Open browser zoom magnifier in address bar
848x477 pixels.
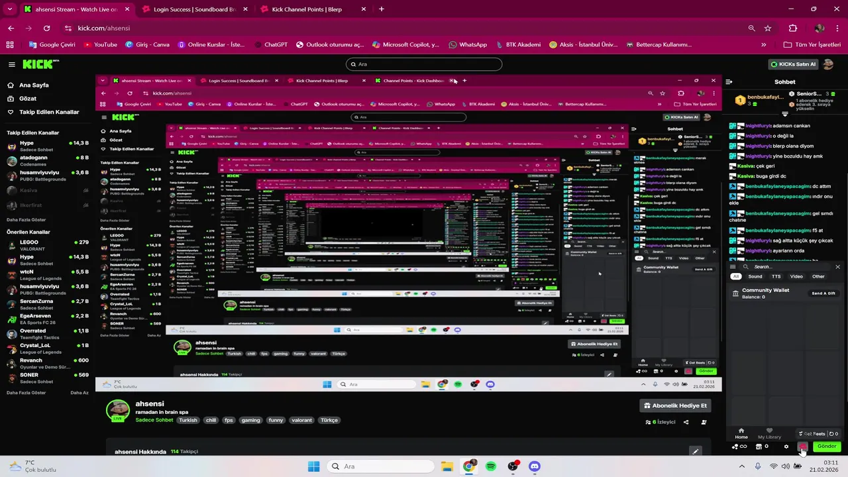(x=751, y=28)
